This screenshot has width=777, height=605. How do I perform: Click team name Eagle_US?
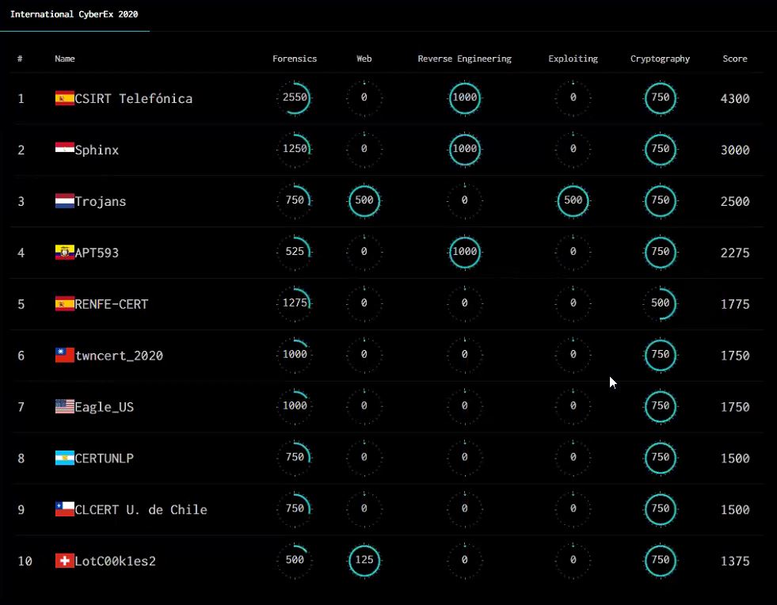tap(104, 407)
